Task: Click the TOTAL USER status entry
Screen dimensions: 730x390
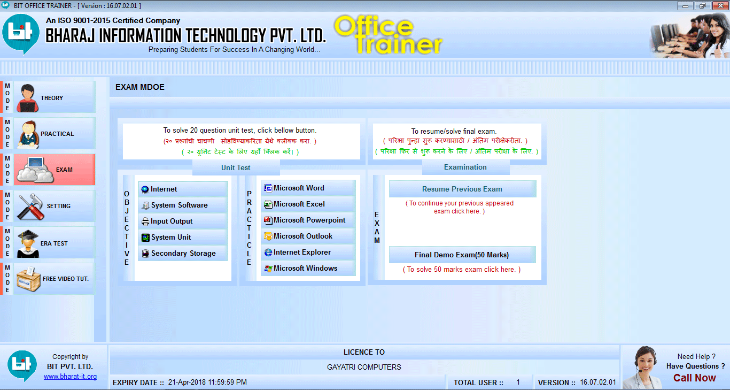Action: [487, 383]
